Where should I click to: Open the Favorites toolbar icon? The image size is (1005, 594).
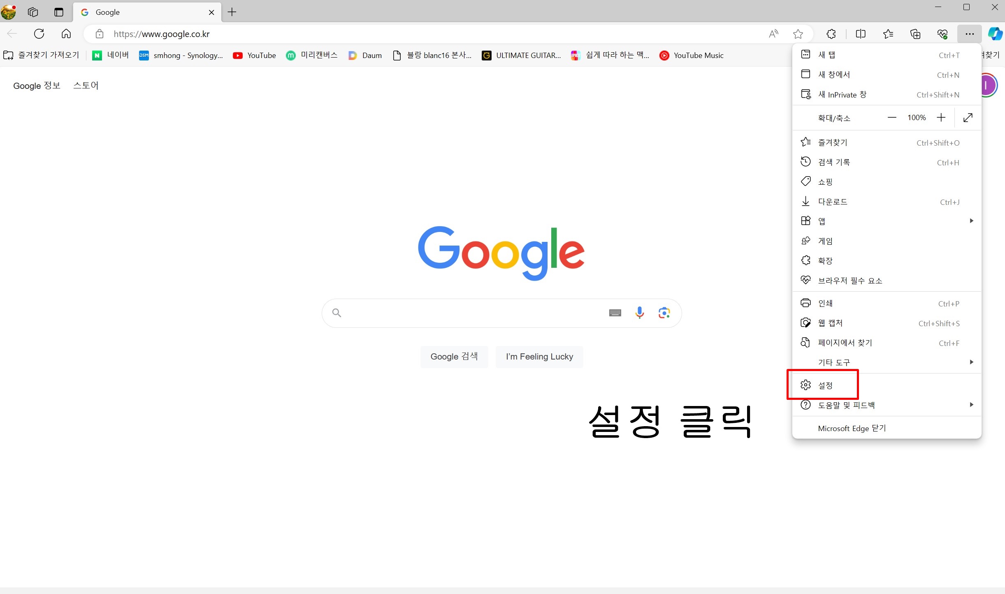click(x=888, y=34)
